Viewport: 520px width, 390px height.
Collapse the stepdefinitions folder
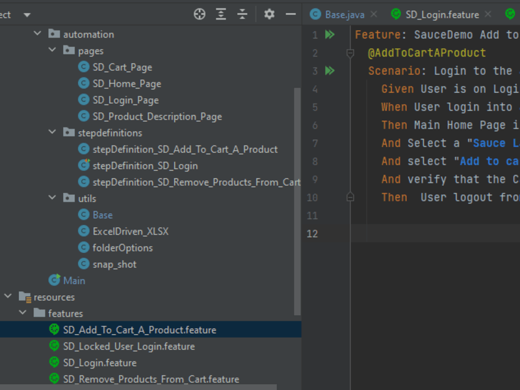click(52, 132)
